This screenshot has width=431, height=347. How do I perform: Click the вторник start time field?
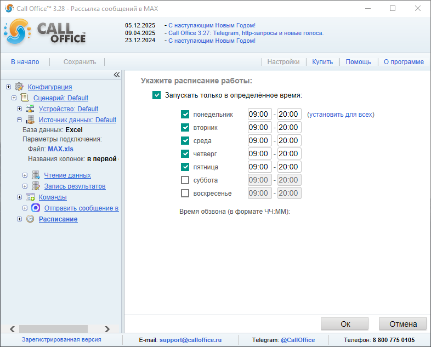259,128
